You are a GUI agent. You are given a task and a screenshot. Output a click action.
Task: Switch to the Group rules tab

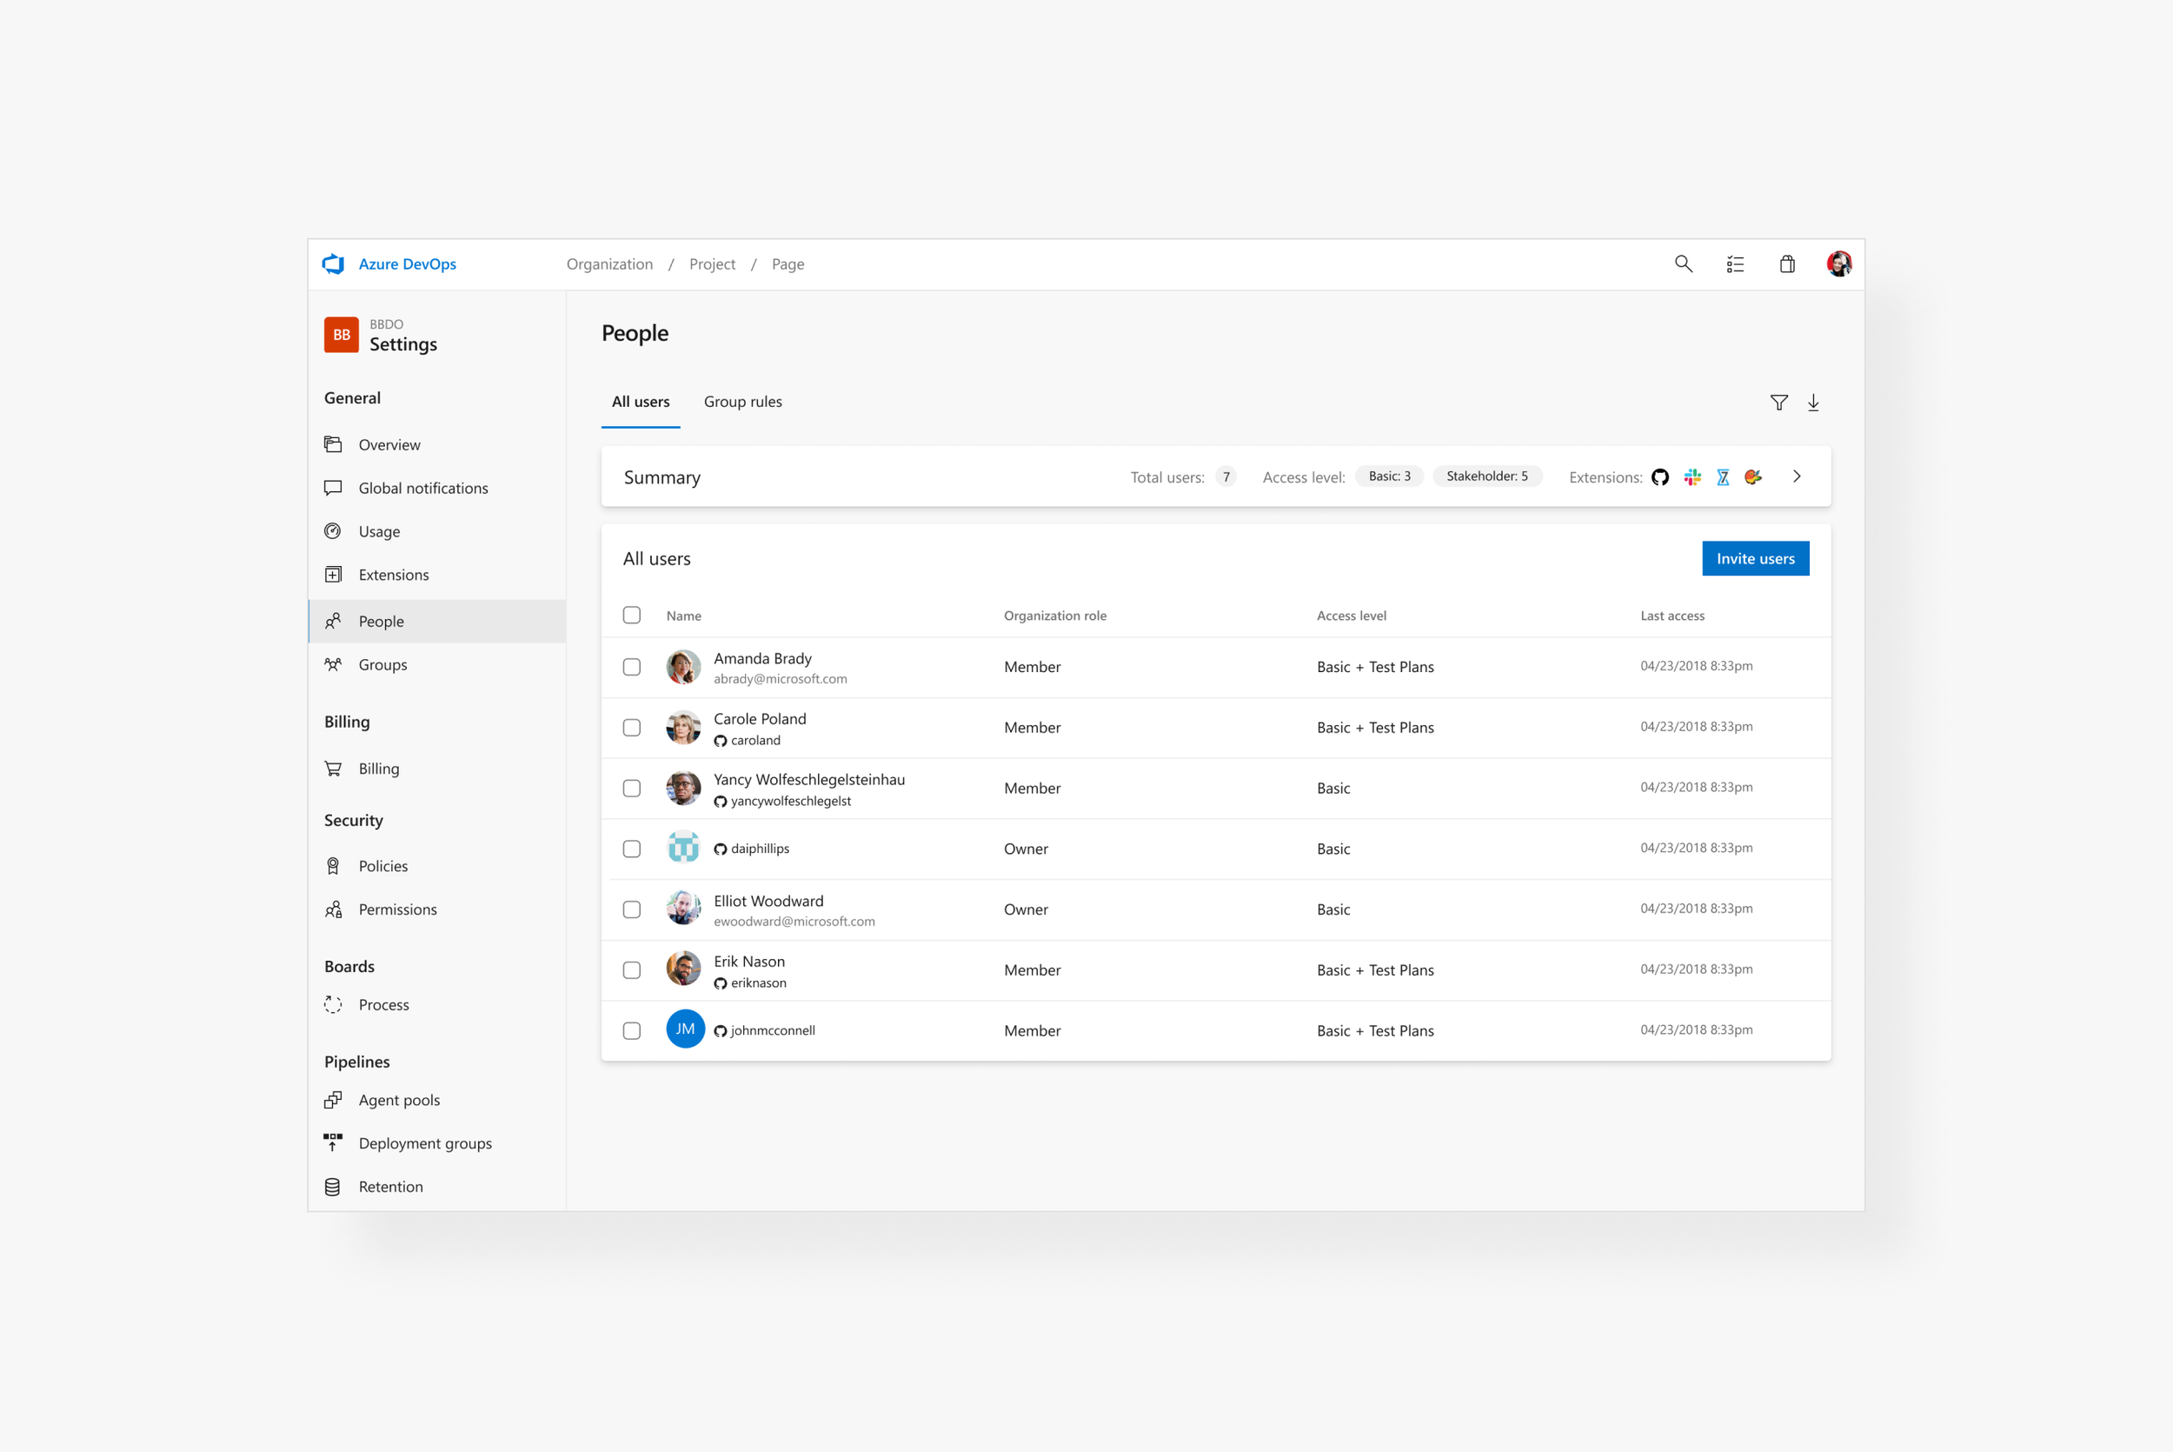pyautogui.click(x=743, y=402)
